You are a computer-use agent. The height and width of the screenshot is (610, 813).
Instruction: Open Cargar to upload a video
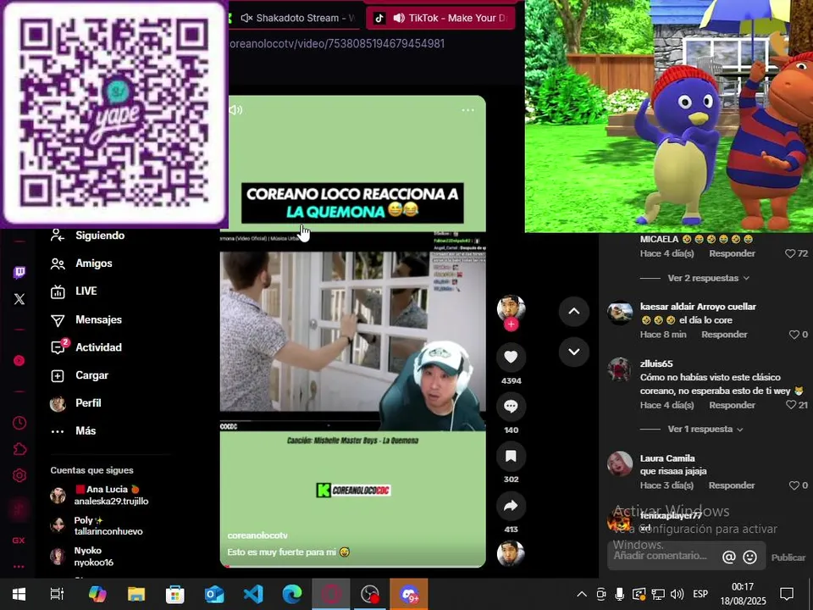pyautogui.click(x=79, y=375)
